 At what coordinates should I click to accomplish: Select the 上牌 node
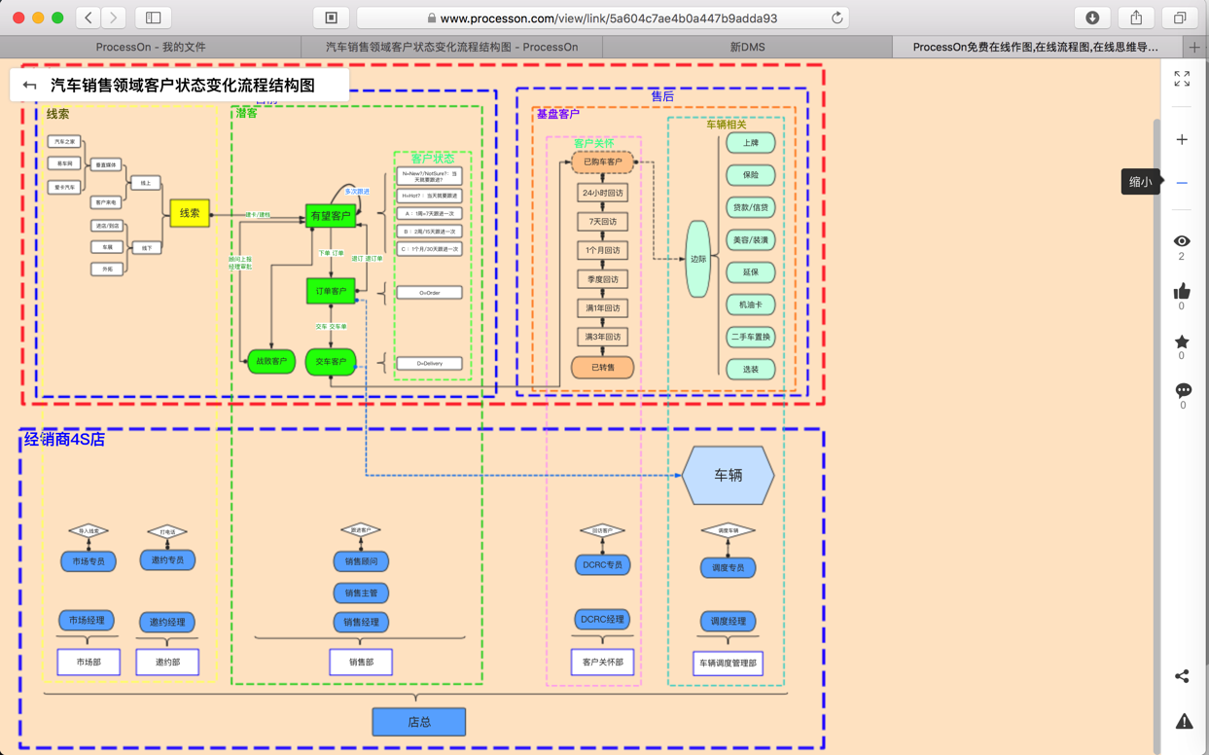(x=751, y=143)
